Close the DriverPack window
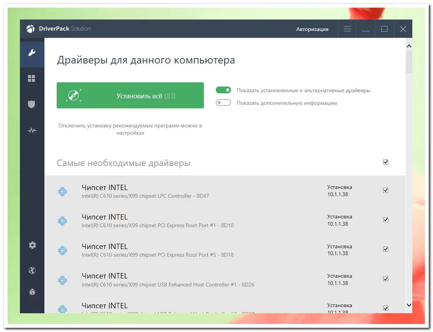433x332 pixels. [403, 29]
